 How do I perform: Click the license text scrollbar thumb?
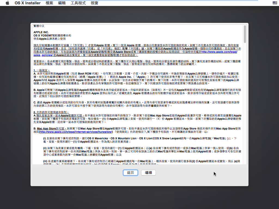point(245,34)
